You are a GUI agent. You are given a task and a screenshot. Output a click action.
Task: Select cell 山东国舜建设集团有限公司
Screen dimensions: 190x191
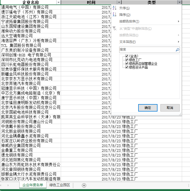click(31, 26)
